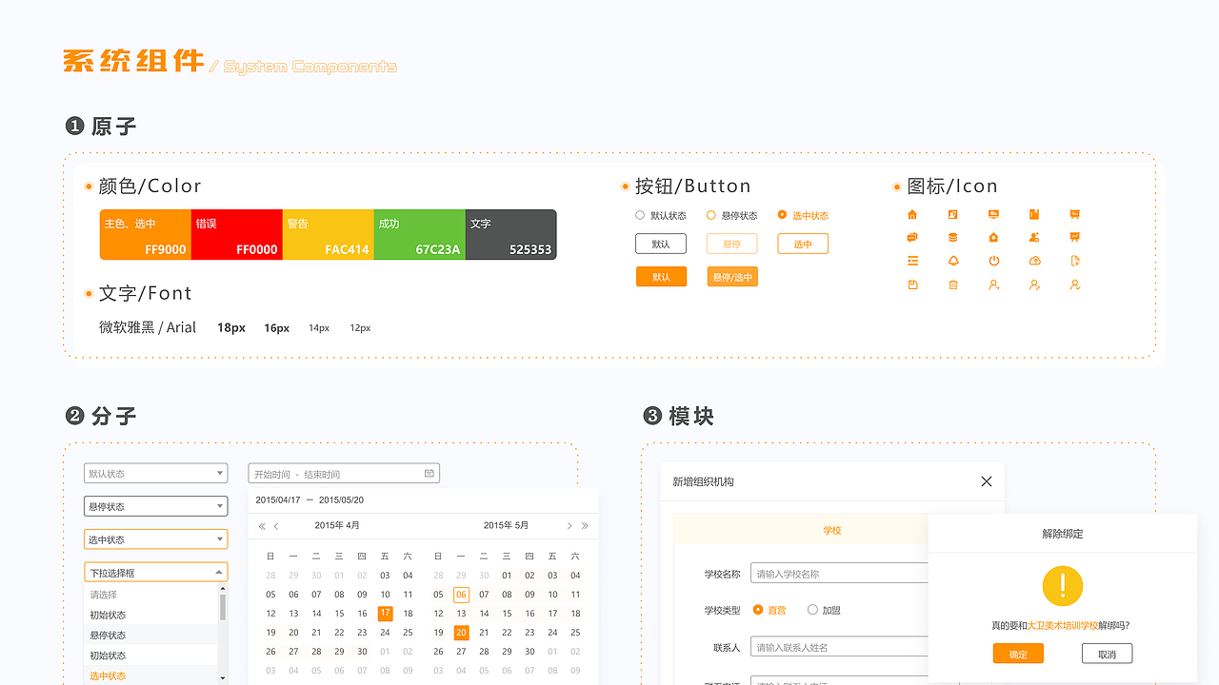
Task: Open the 选中状态 dropdown box
Action: pos(156,539)
